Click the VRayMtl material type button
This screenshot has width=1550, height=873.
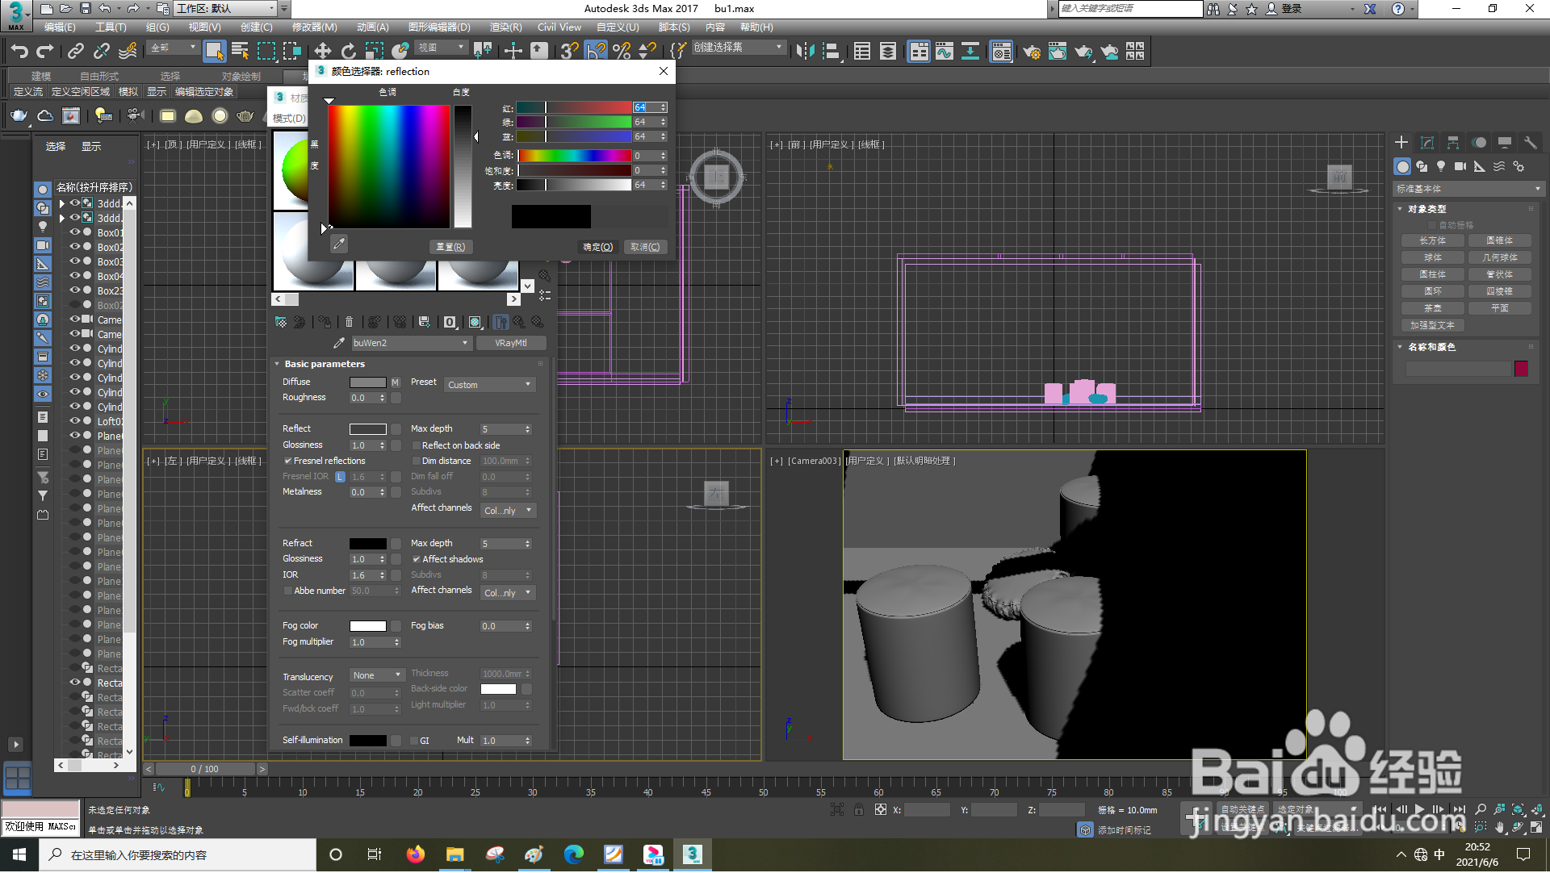click(510, 344)
